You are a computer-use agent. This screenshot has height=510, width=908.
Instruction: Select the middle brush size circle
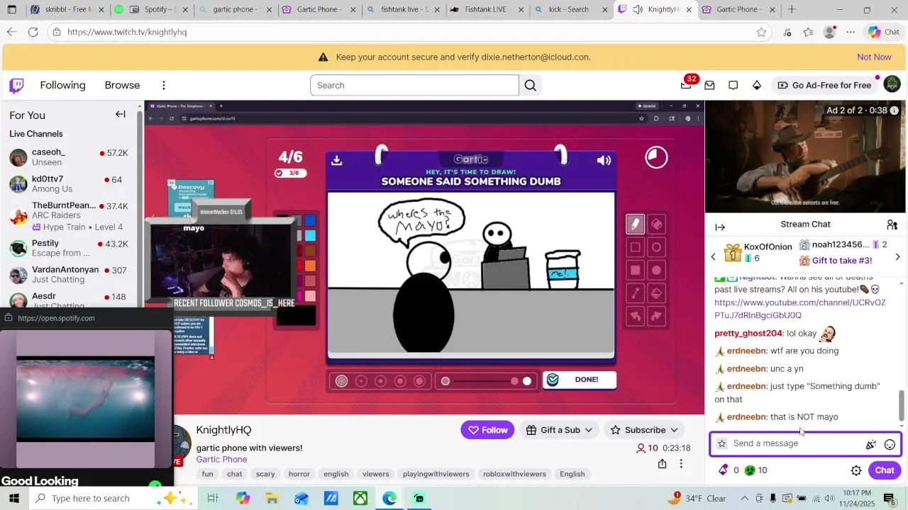pyautogui.click(x=380, y=381)
